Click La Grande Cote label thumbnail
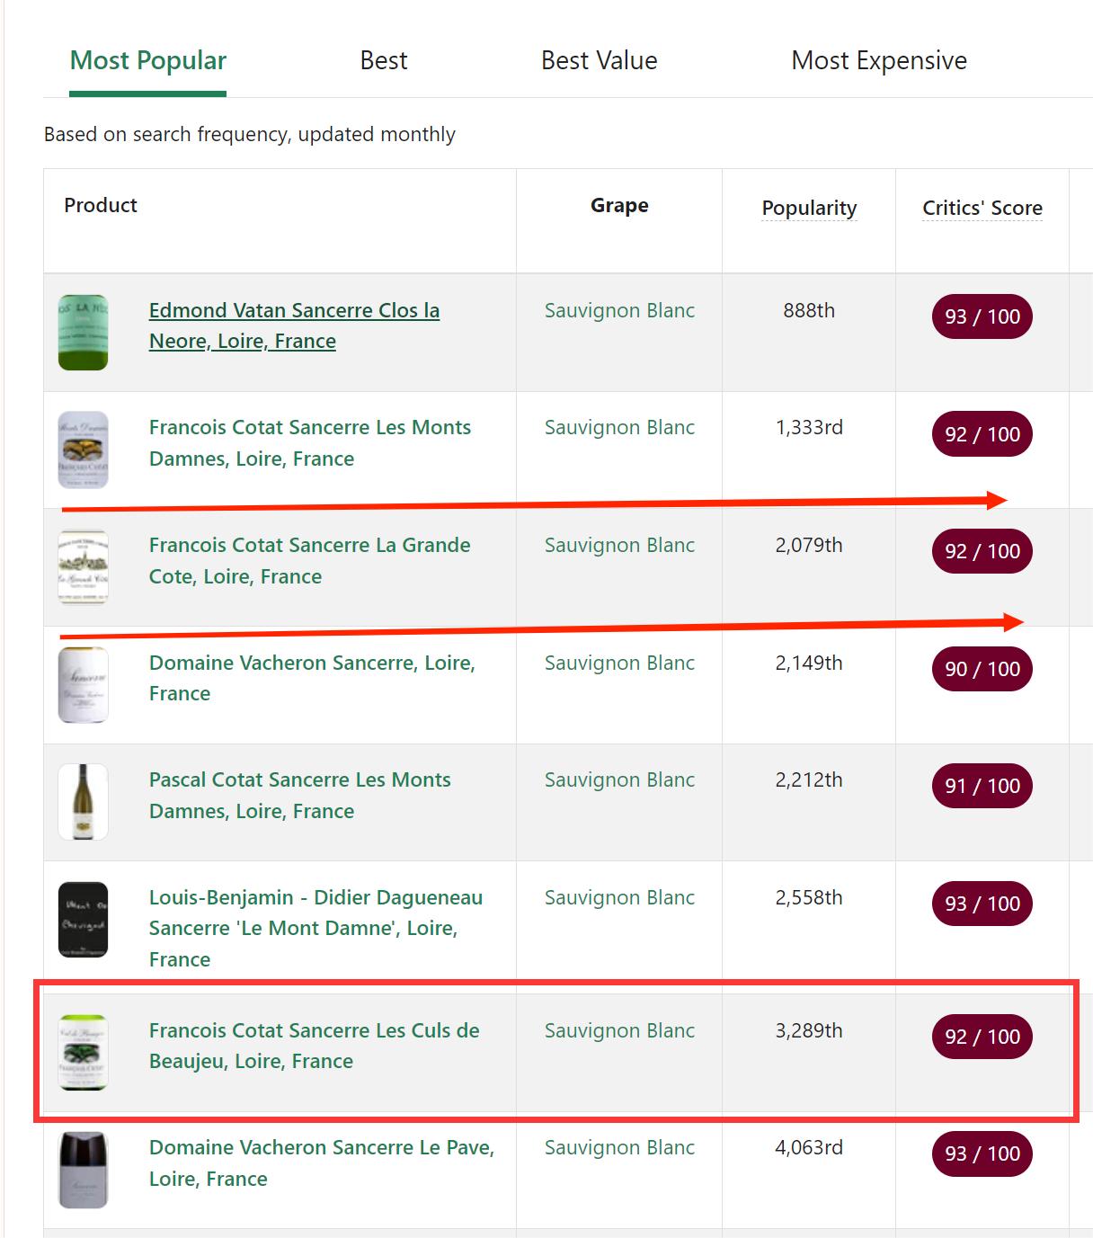Screen dimensions: 1093x1238 83,566
